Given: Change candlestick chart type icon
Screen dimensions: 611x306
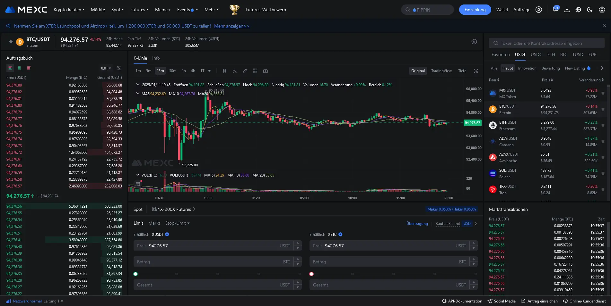Looking at the screenshot, I should pos(224,71).
